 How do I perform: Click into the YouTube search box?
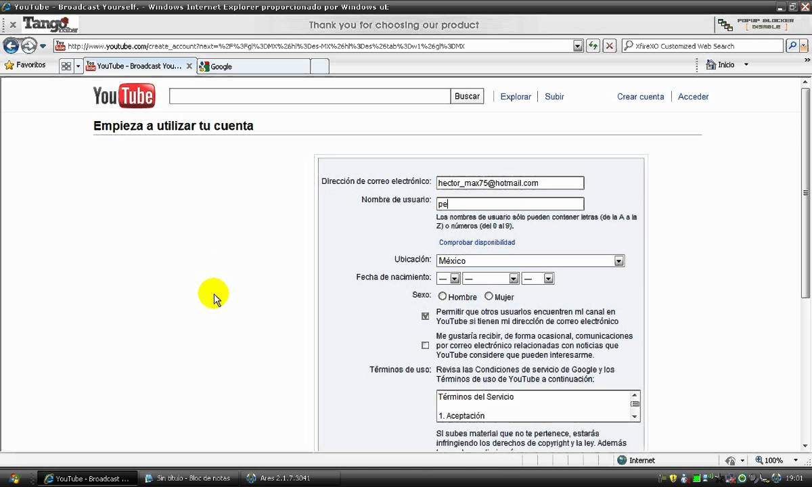310,96
